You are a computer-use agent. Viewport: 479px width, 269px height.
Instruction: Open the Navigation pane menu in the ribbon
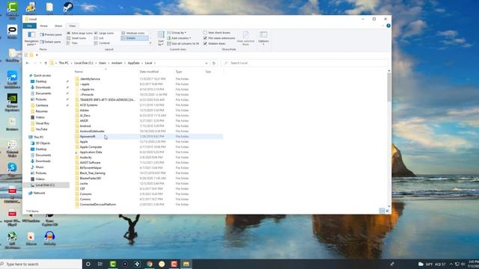point(31,38)
